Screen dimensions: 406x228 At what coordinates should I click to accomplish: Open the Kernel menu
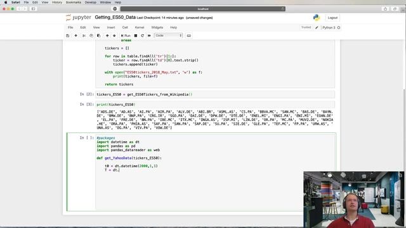(140, 27)
